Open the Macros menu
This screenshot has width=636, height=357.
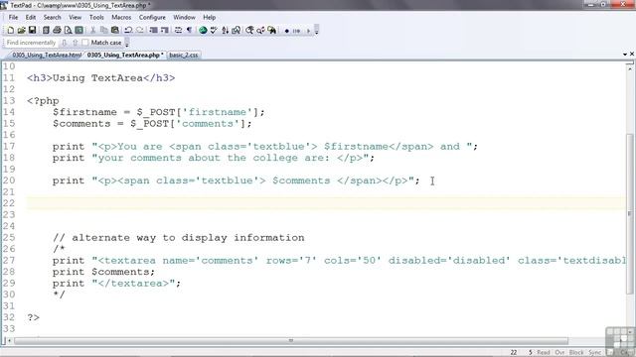[x=121, y=18]
